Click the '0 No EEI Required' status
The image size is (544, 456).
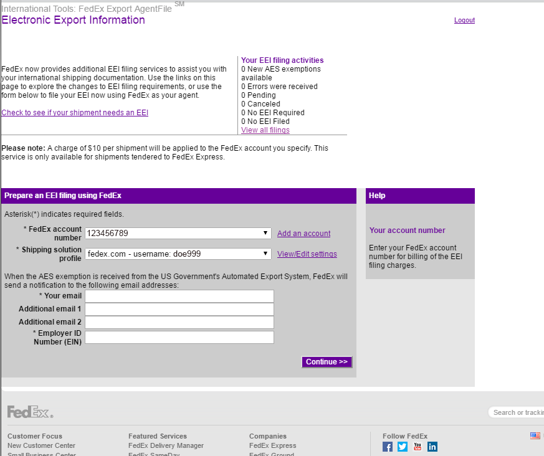[x=273, y=113]
